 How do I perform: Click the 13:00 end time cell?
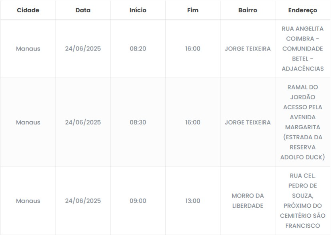193,201
